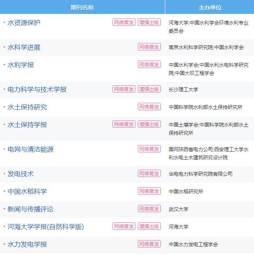The width and height of the screenshot is (254, 254).
Task: Open the journal 电力科学与技术学报
Action: (x=37, y=89)
